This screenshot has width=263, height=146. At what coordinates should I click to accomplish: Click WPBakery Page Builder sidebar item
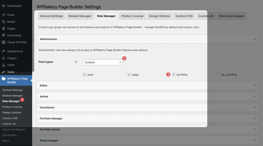[x=16, y=80]
